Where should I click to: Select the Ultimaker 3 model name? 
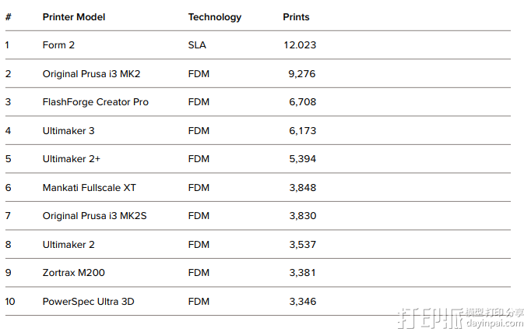tap(69, 131)
